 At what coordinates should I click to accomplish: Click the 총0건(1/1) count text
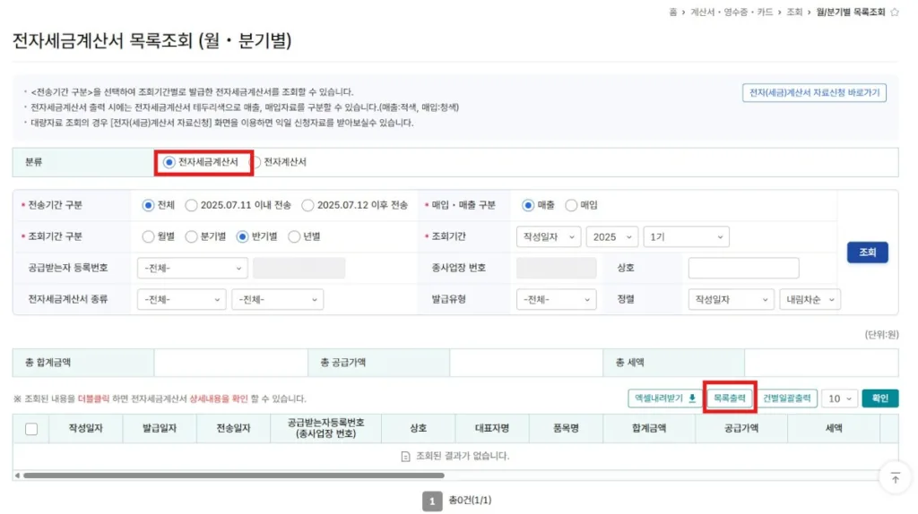(x=470, y=501)
